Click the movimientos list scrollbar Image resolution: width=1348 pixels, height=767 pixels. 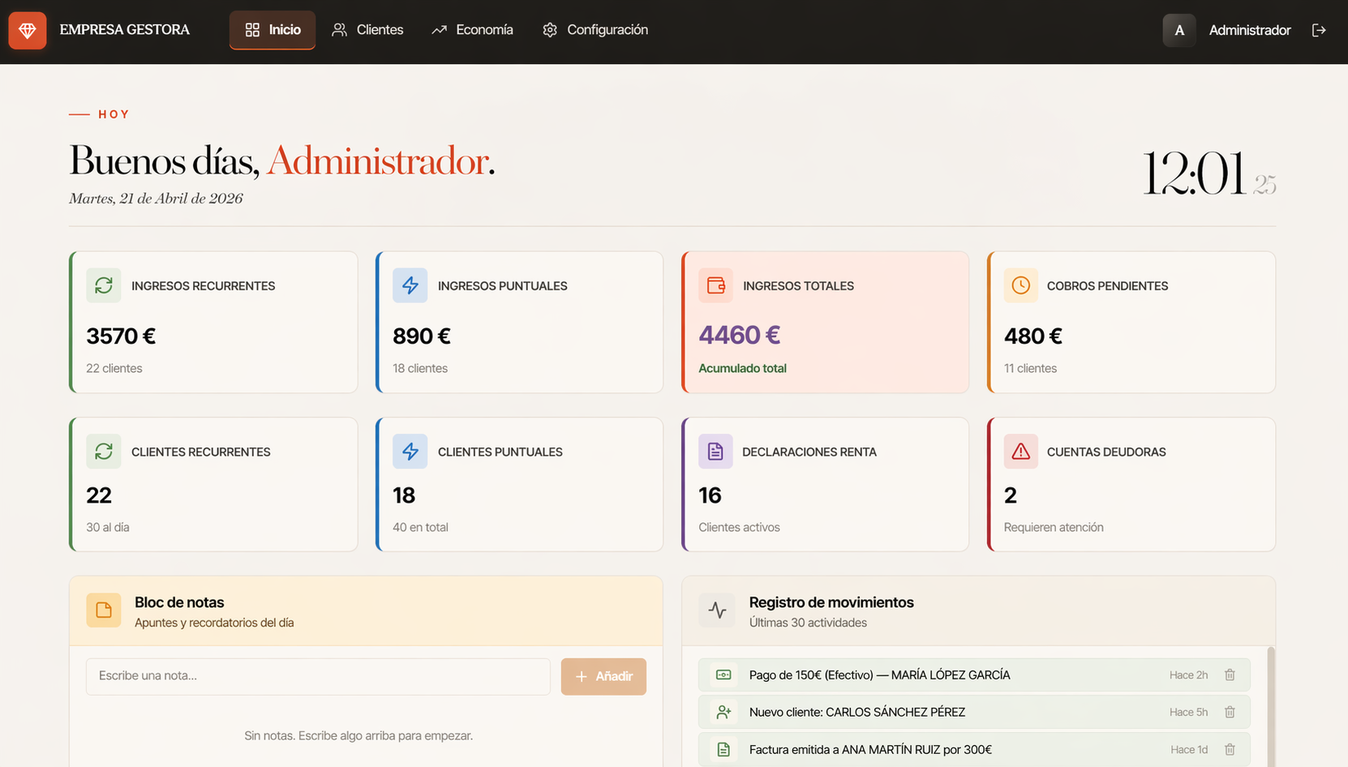coord(1271,706)
